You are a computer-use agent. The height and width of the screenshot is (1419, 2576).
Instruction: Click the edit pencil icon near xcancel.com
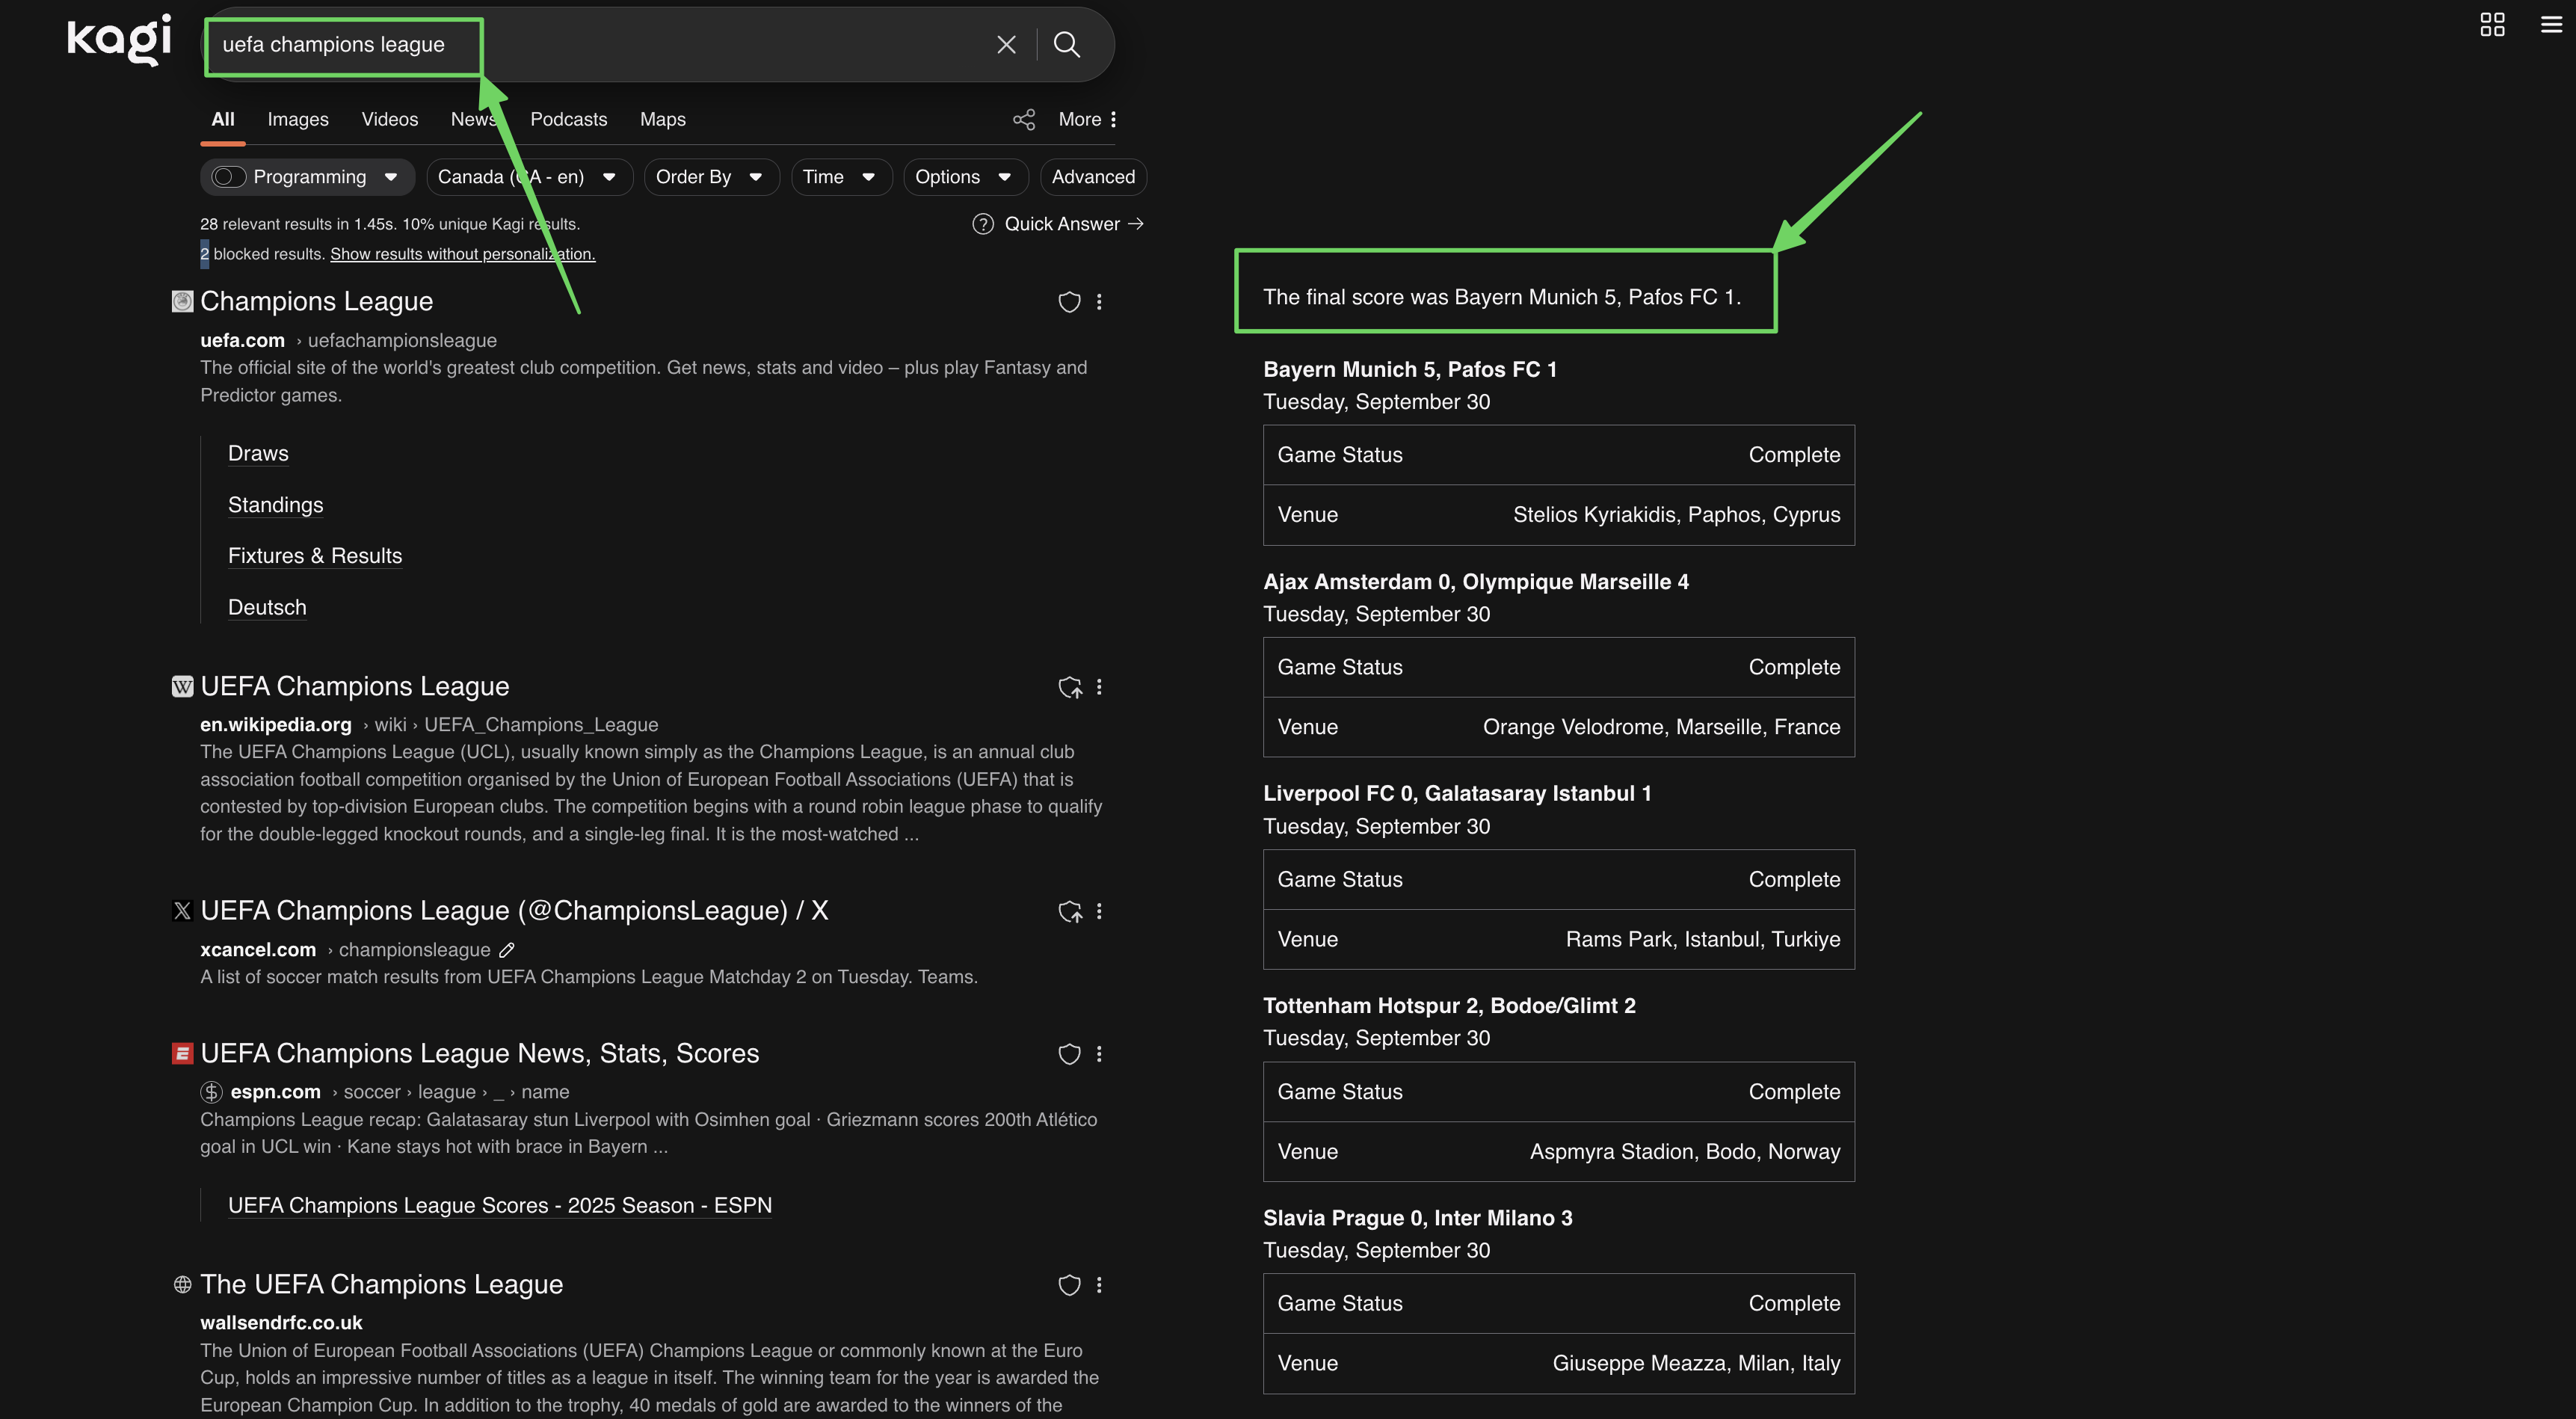[x=507, y=950]
